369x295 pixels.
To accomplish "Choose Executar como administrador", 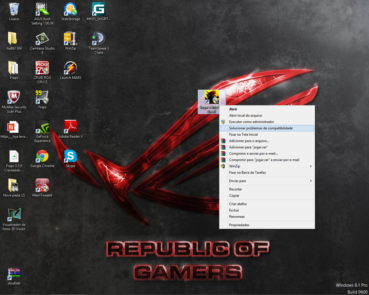I will click(251, 122).
